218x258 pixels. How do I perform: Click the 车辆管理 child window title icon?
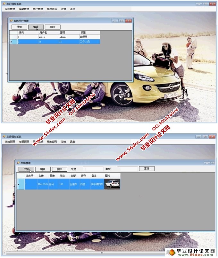tap(18, 163)
